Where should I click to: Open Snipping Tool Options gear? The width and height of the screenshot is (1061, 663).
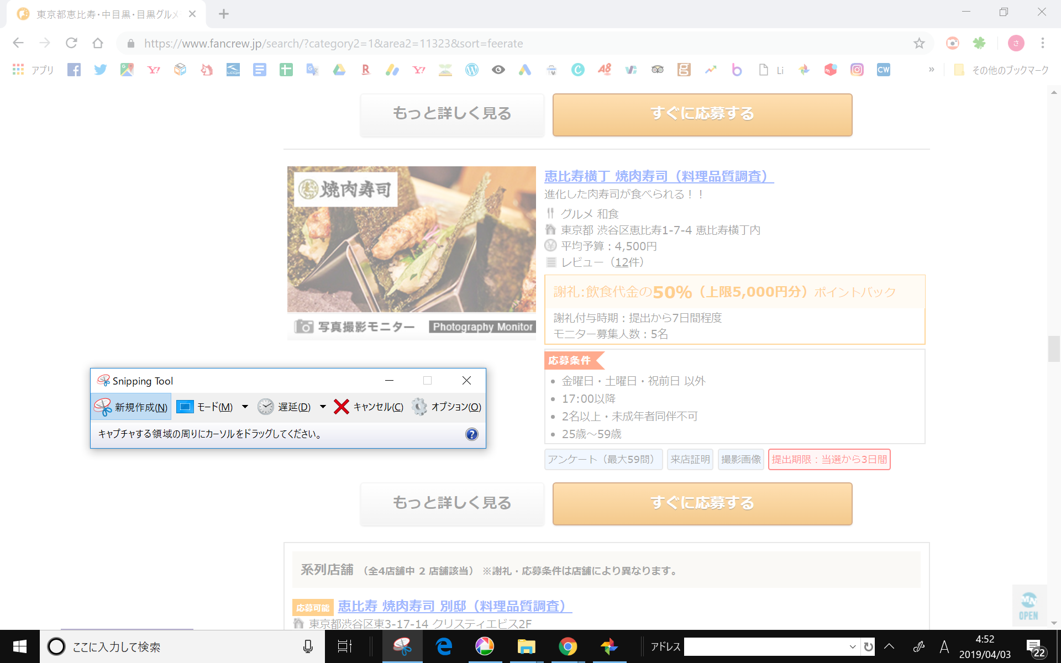click(x=419, y=407)
